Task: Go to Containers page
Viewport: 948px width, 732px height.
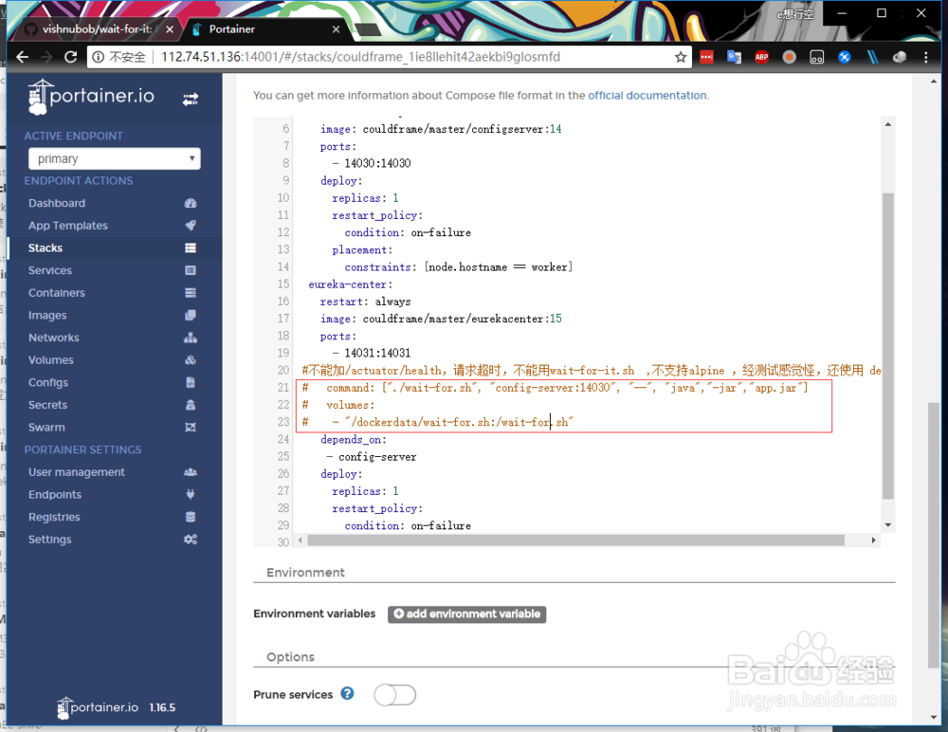Action: coord(57,293)
